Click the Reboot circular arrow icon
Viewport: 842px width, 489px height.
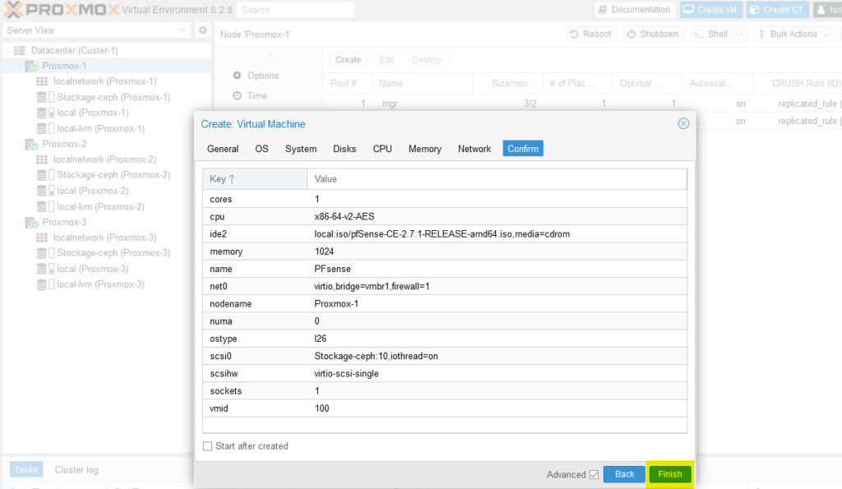(x=574, y=34)
